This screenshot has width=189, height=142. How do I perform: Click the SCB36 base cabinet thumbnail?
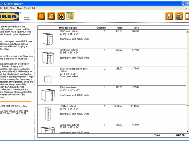(48, 130)
